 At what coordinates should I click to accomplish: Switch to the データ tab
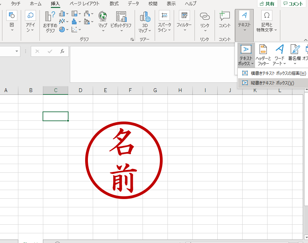(133, 4)
